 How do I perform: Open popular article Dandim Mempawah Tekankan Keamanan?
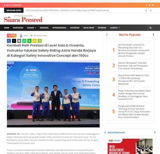point(133,66)
